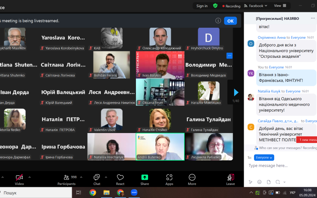Leave the meeting
This screenshot has width=317, height=198.
pyautogui.click(x=231, y=180)
